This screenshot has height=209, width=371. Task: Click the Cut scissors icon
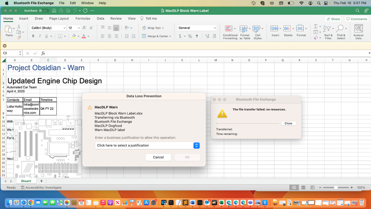coord(19,26)
